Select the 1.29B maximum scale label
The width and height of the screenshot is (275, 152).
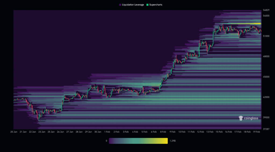[172, 140]
